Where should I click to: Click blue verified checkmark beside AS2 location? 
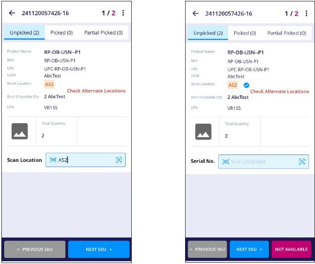click(x=246, y=85)
